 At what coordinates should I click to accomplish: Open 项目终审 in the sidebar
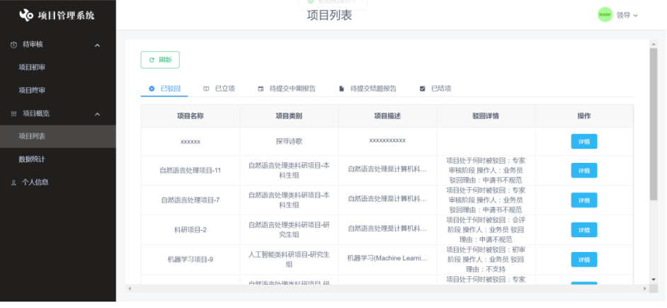[x=58, y=90]
